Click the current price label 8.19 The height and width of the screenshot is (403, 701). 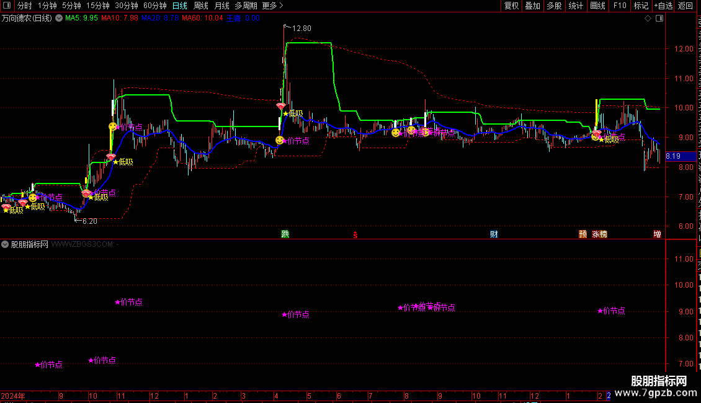pyautogui.click(x=673, y=157)
